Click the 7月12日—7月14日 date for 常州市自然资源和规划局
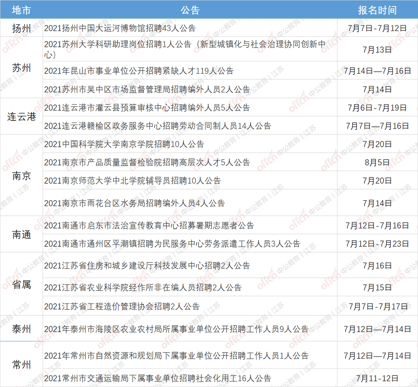The height and width of the screenshot is (387, 418). click(377, 356)
